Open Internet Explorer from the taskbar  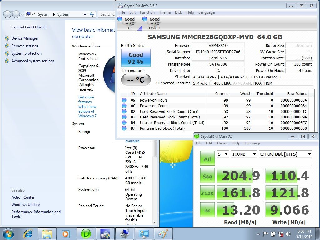click(28, 233)
